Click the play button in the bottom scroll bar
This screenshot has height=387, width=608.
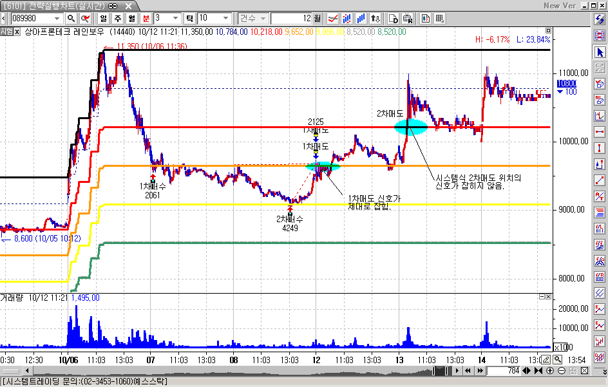(x=458, y=371)
